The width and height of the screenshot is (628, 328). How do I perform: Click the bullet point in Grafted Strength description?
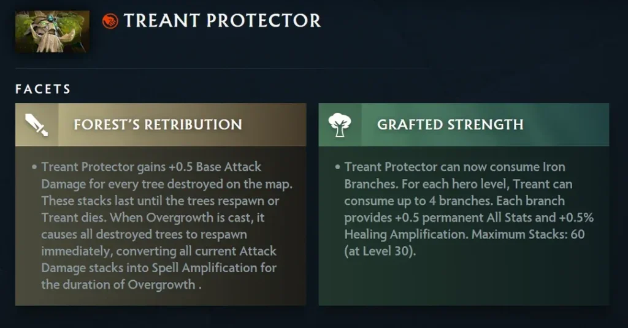[x=337, y=167]
